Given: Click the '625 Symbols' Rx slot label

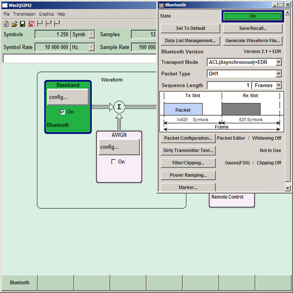Looking at the screenshot, I should point(251,120).
